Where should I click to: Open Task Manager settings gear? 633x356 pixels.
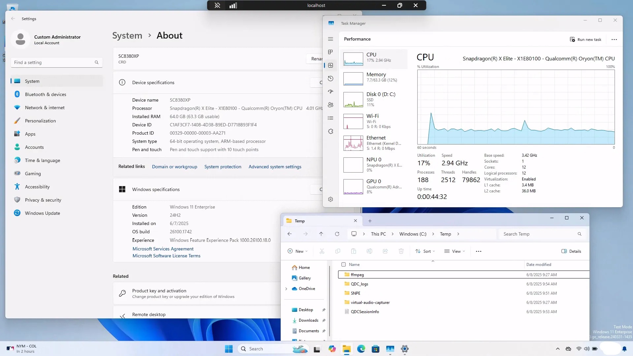click(x=331, y=199)
